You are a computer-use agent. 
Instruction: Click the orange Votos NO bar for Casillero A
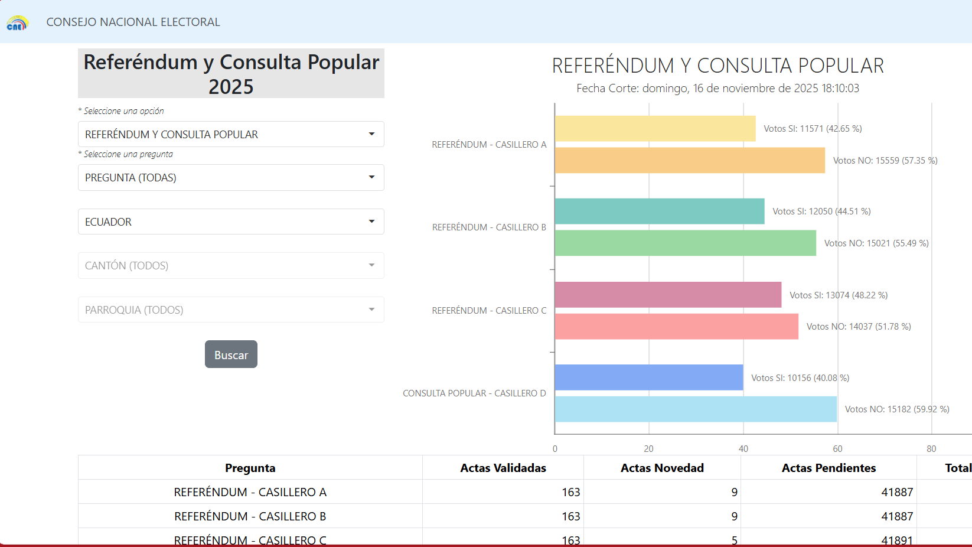point(689,160)
